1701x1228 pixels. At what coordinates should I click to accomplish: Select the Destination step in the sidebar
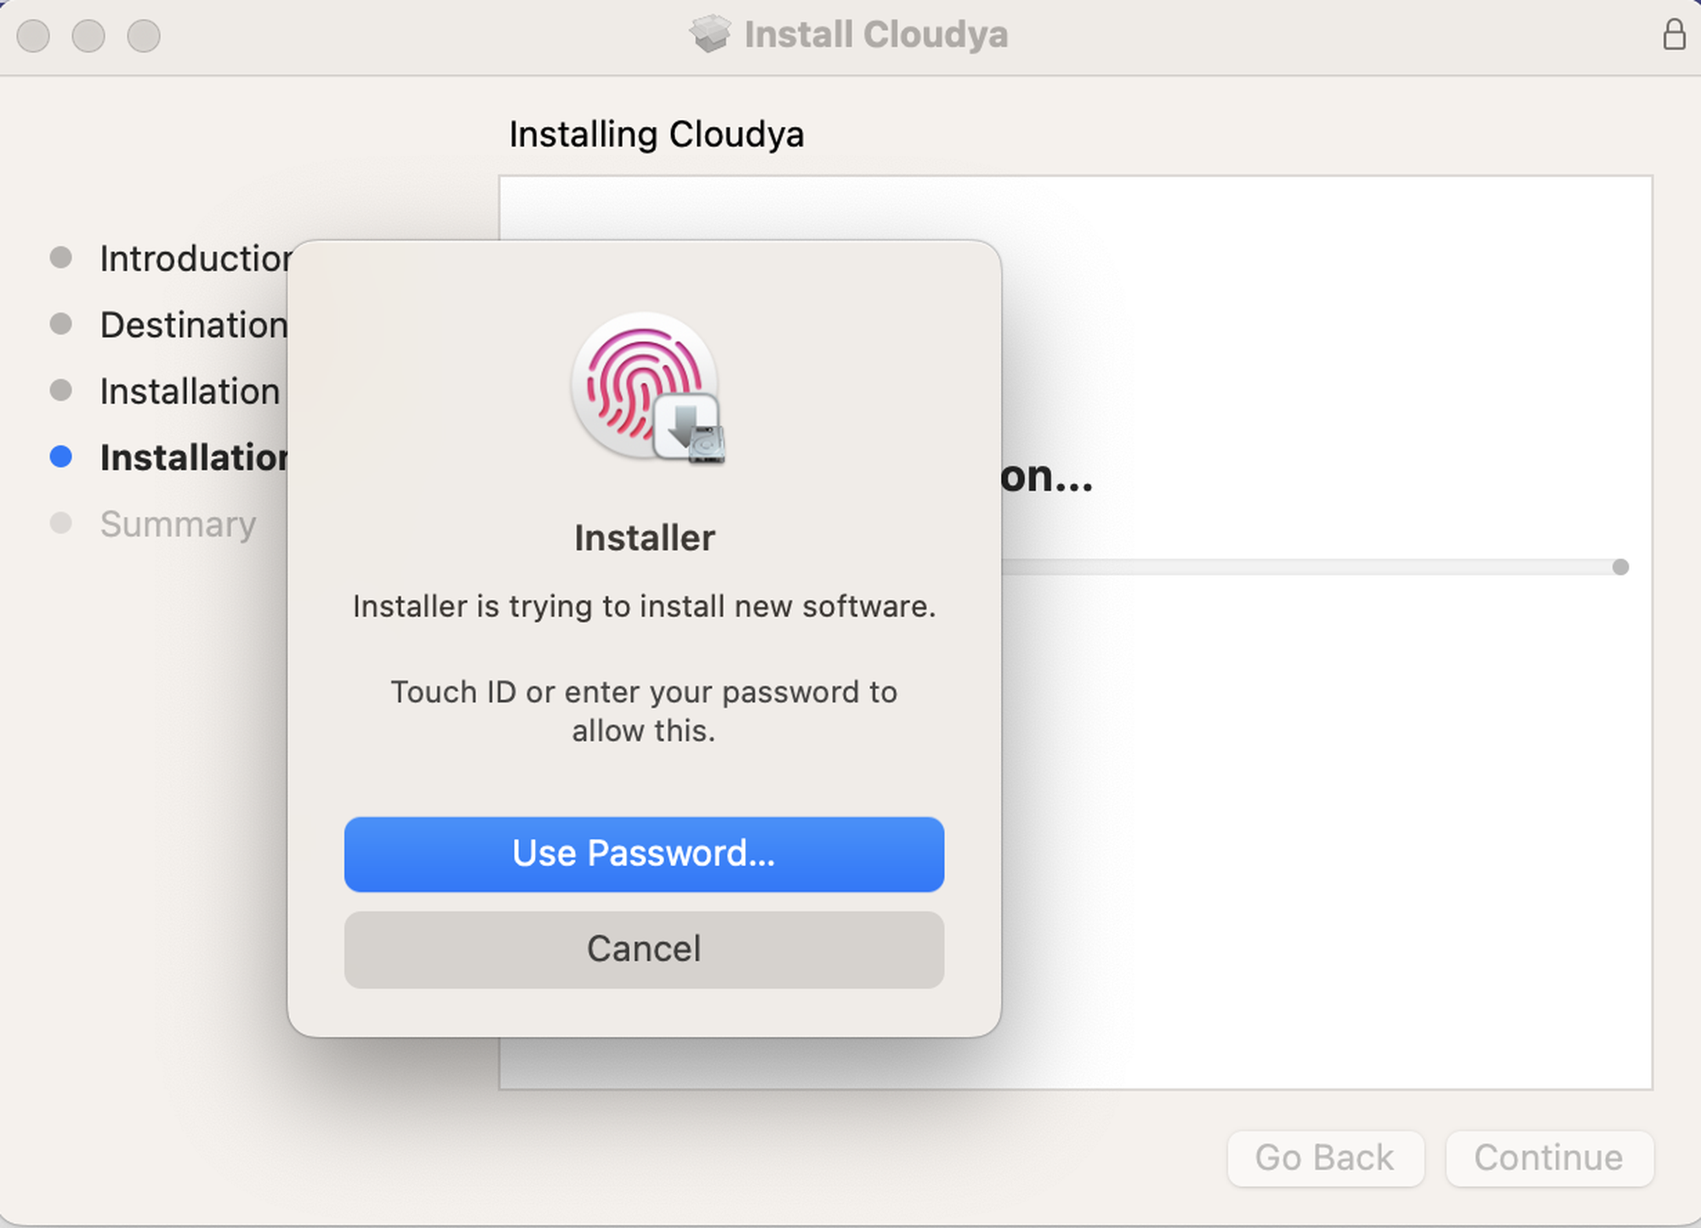193,325
